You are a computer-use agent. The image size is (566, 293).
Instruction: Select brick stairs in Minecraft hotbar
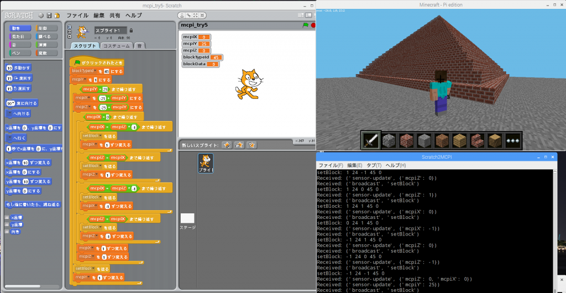point(477,140)
